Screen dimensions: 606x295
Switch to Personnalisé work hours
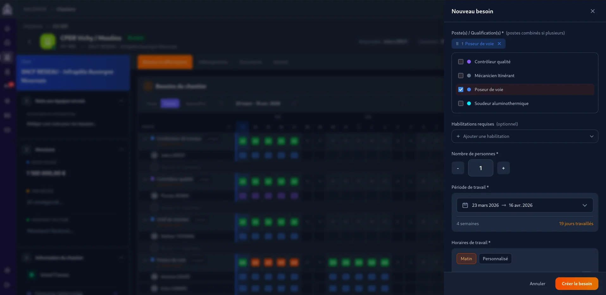pos(495,259)
